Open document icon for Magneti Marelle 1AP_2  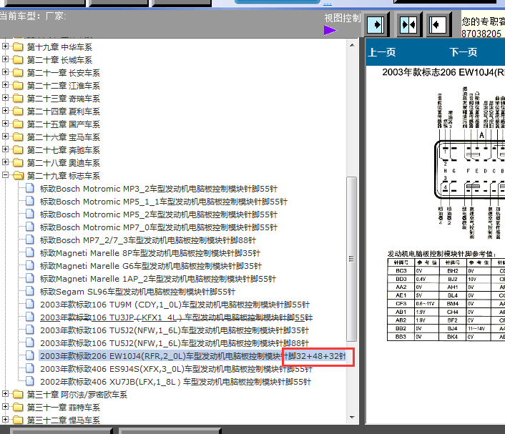point(30,278)
